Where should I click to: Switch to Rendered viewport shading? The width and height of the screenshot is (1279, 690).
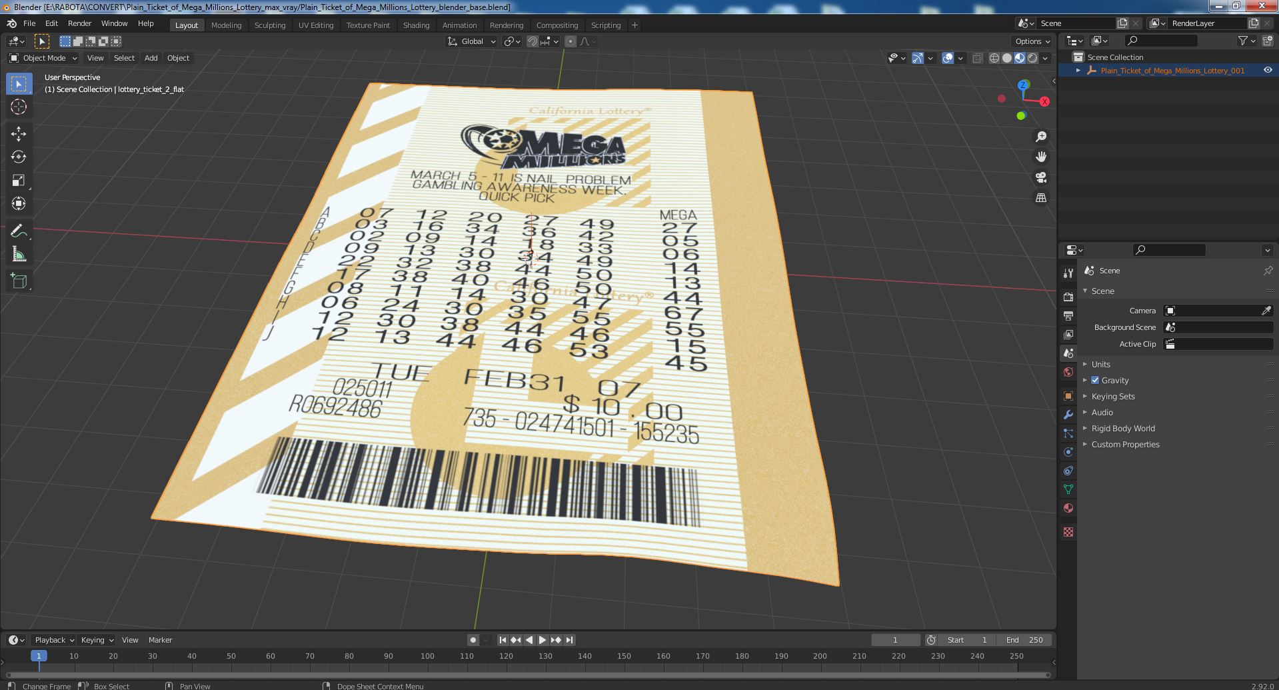(1032, 58)
